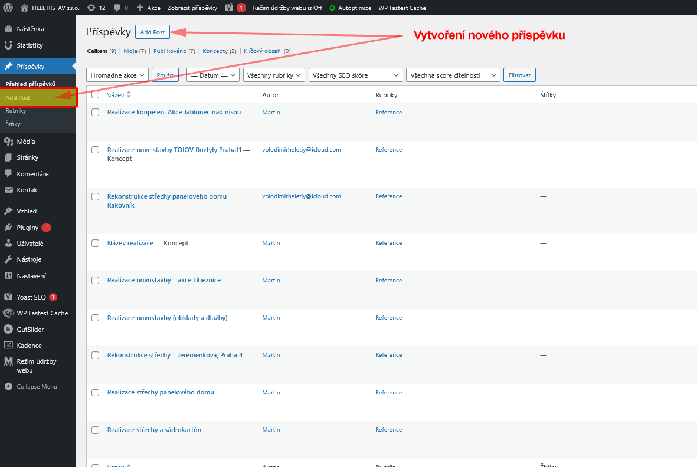Select Add Post in the sidebar submenu
The width and height of the screenshot is (697, 467).
(x=18, y=97)
